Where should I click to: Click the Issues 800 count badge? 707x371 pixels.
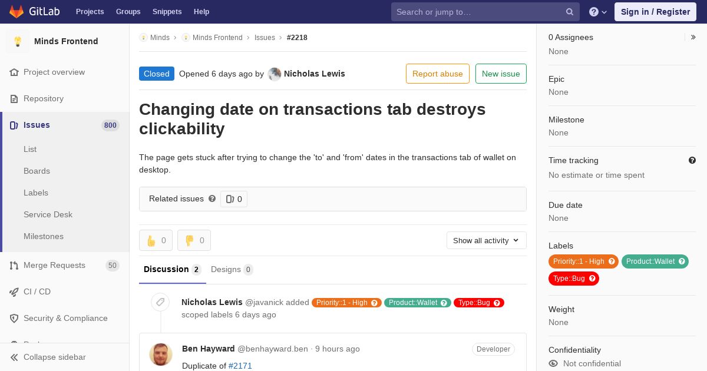coord(110,125)
